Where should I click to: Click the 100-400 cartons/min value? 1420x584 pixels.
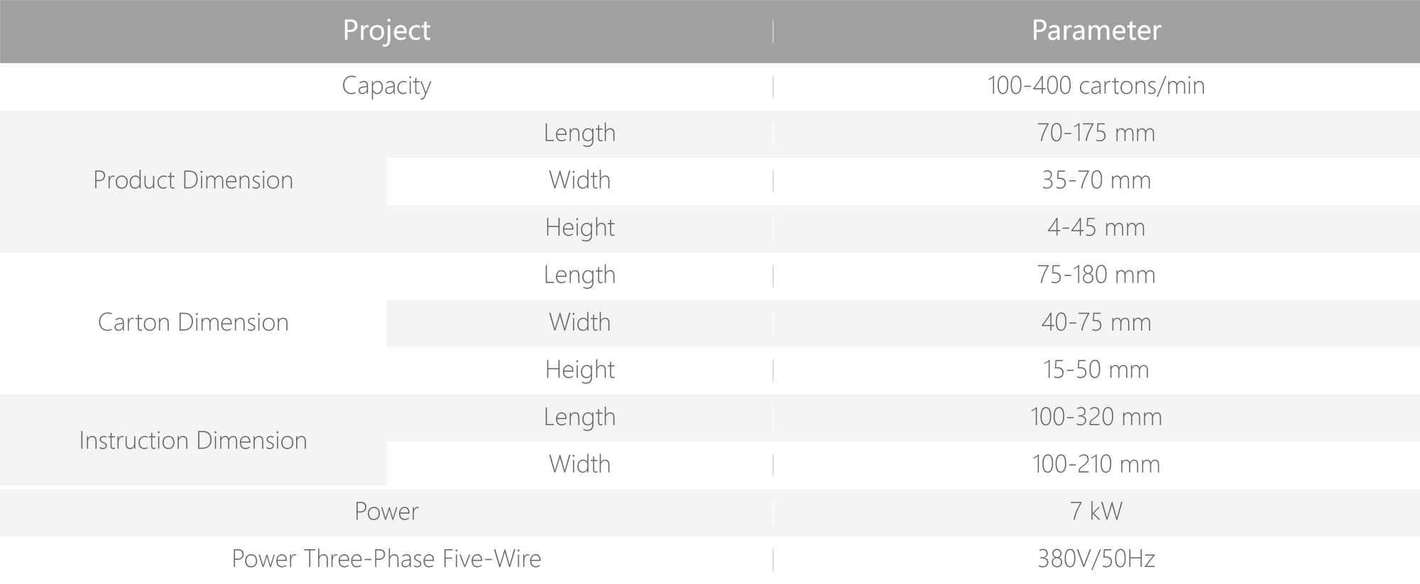pos(1096,86)
